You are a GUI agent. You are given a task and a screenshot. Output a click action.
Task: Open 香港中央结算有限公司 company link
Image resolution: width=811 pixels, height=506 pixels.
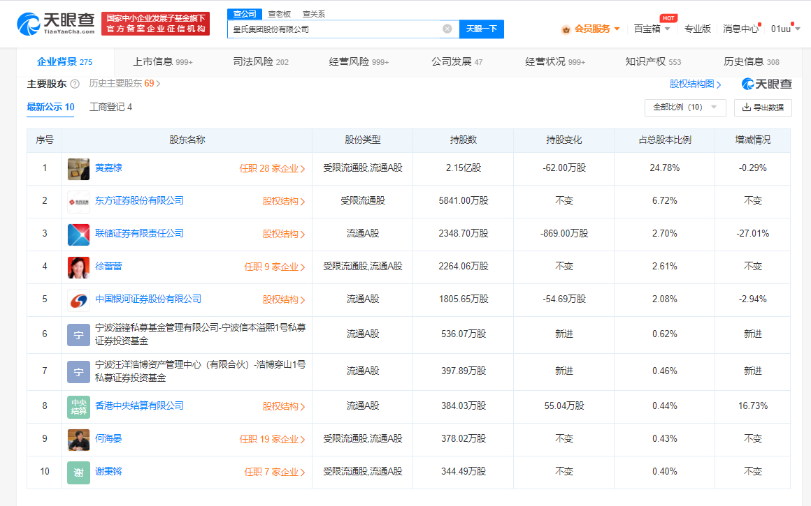[x=139, y=405]
